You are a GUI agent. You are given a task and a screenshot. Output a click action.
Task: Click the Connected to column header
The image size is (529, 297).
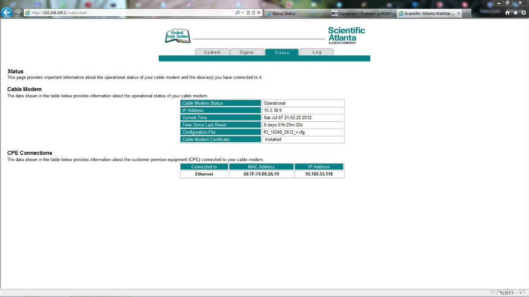(x=204, y=167)
